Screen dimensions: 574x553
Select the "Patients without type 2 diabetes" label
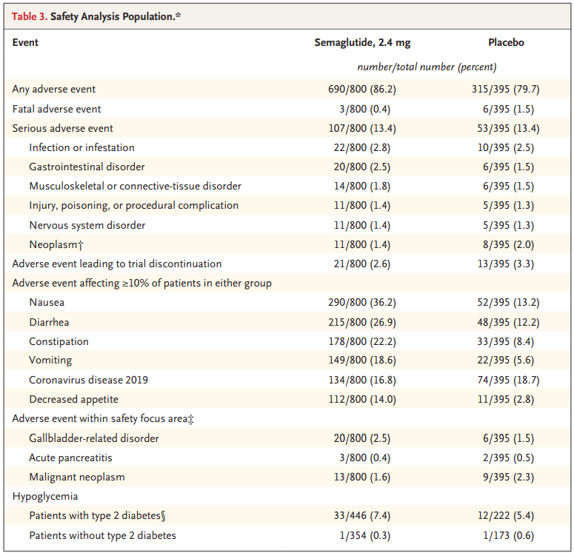pos(102,535)
